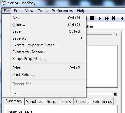
Task: Open the Tools menu in menu bar
Action: [43, 11]
